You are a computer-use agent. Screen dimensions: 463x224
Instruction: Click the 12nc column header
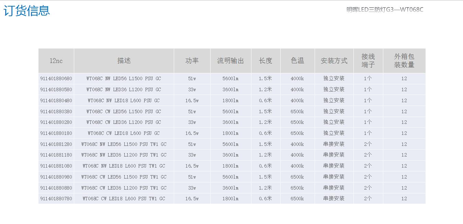56,61
